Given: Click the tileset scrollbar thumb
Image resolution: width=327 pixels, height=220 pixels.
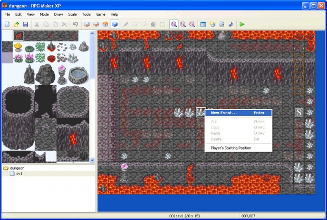Looking at the screenshot, I should 92,58.
